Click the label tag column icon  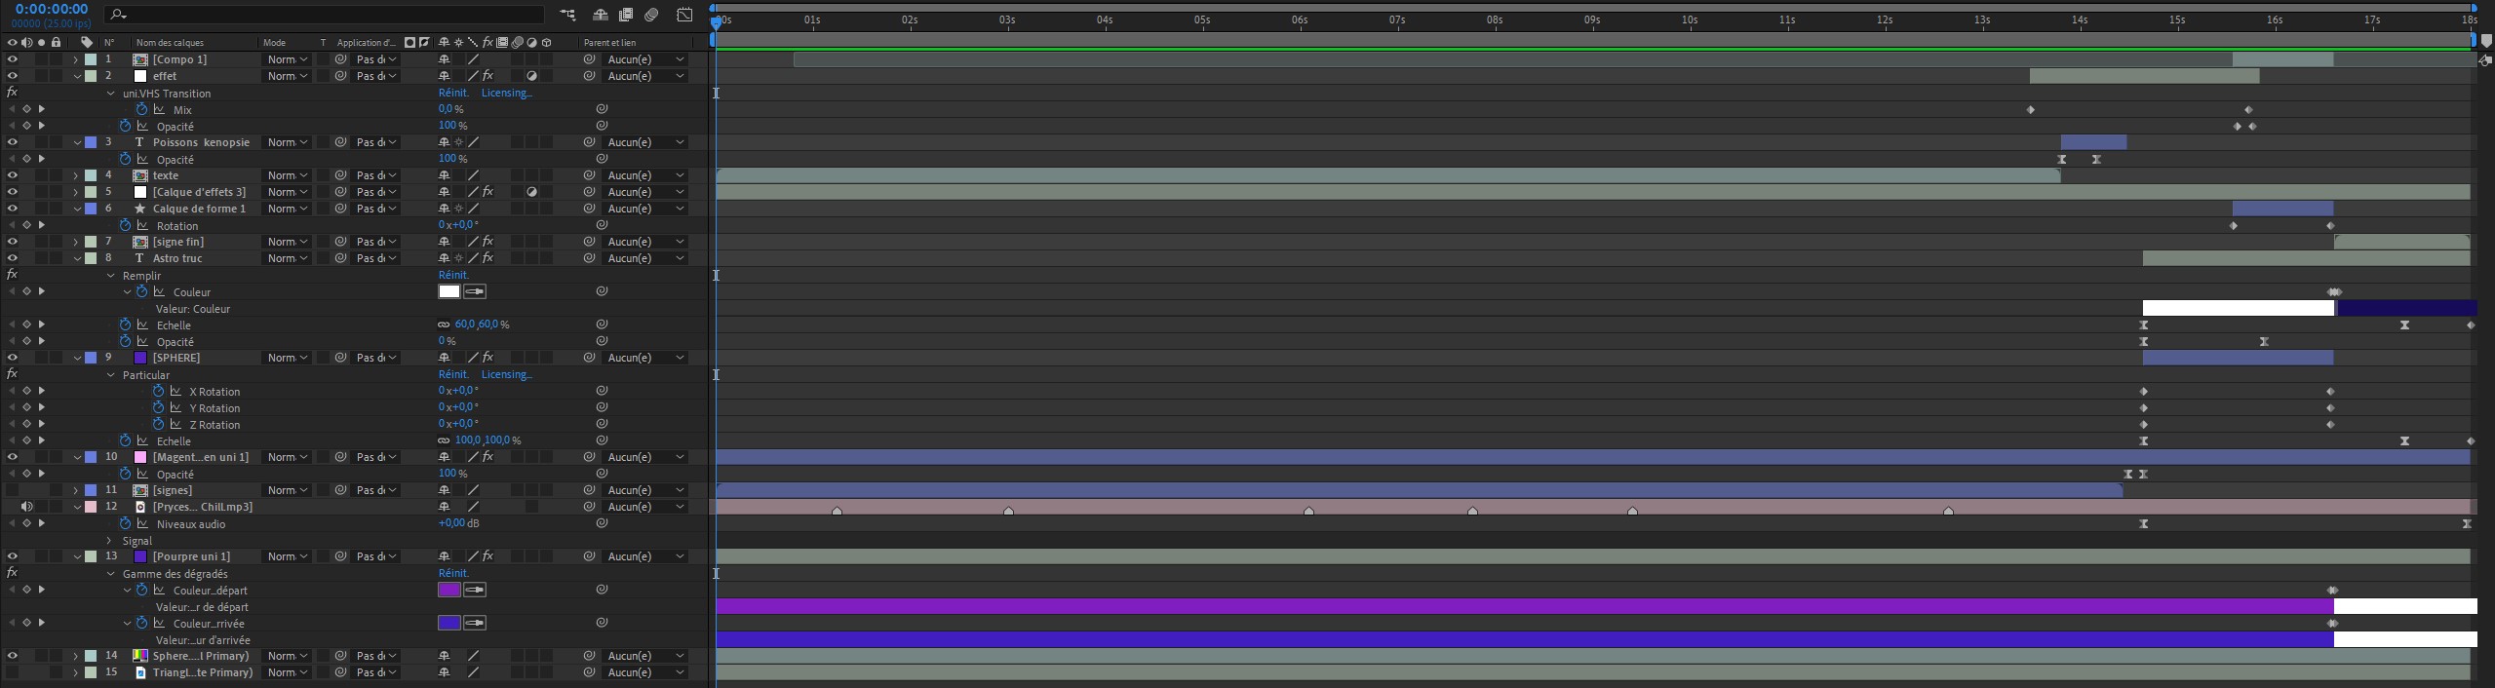pos(87,42)
